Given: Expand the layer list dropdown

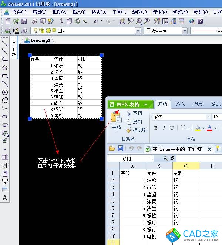Looking at the screenshot, I should 138,31.
